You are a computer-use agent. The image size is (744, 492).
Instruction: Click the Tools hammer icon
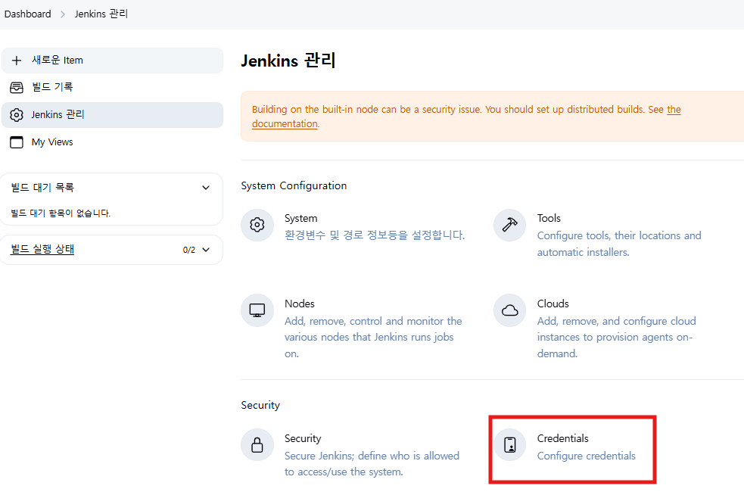point(509,225)
